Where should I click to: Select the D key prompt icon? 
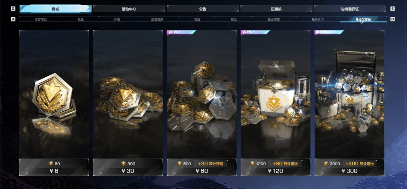[x=393, y=19]
